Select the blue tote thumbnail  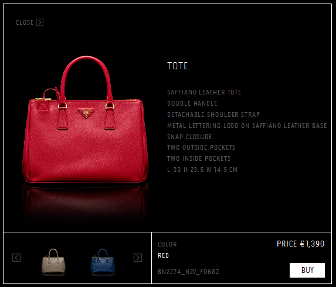pos(103,261)
